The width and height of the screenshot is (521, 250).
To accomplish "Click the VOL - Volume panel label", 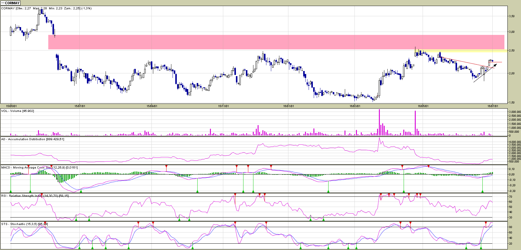I will (x=17, y=111).
